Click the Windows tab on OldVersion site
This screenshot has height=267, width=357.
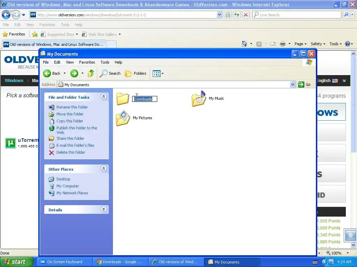point(14,81)
